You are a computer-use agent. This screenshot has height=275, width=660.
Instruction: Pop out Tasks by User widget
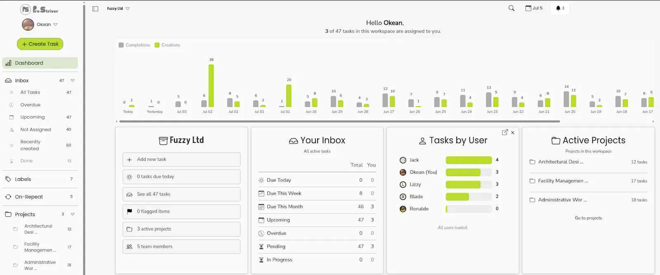pyautogui.click(x=505, y=132)
